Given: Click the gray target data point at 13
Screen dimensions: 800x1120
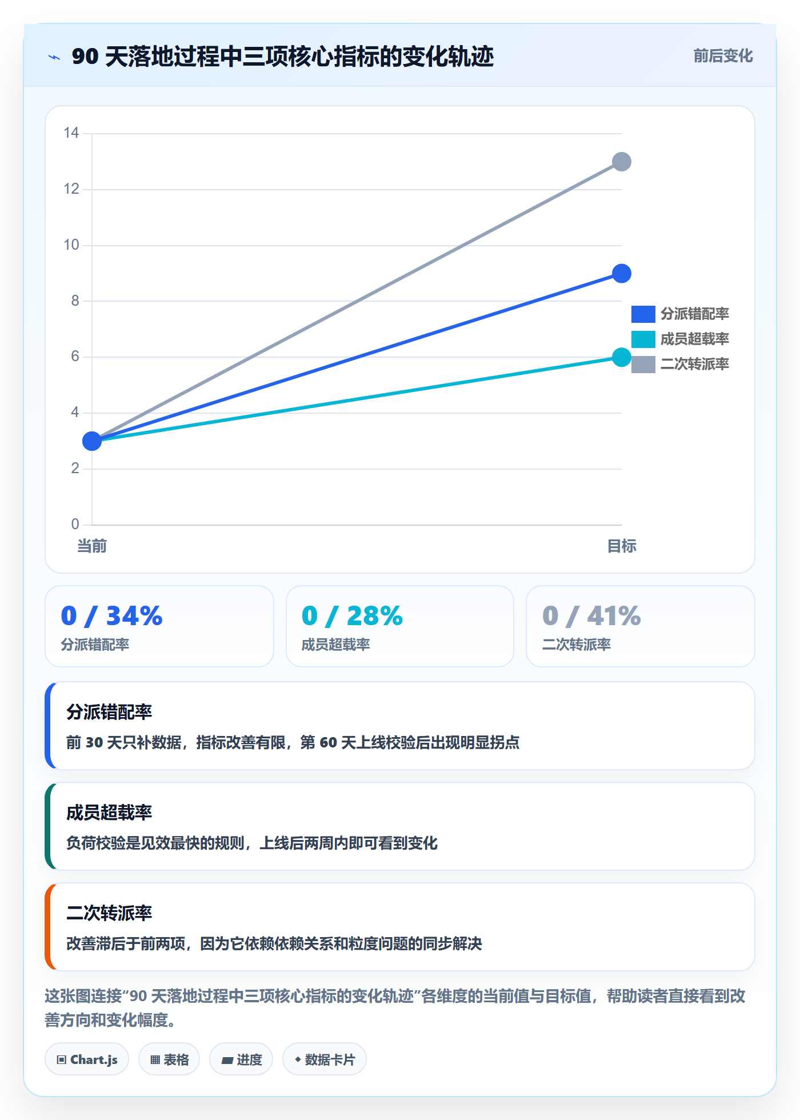Looking at the screenshot, I should (x=622, y=162).
